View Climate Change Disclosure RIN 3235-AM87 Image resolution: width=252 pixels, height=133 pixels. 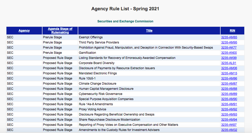click(x=229, y=84)
